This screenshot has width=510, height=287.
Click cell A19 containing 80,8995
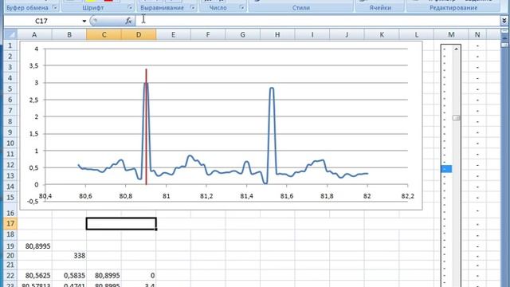pos(34,246)
